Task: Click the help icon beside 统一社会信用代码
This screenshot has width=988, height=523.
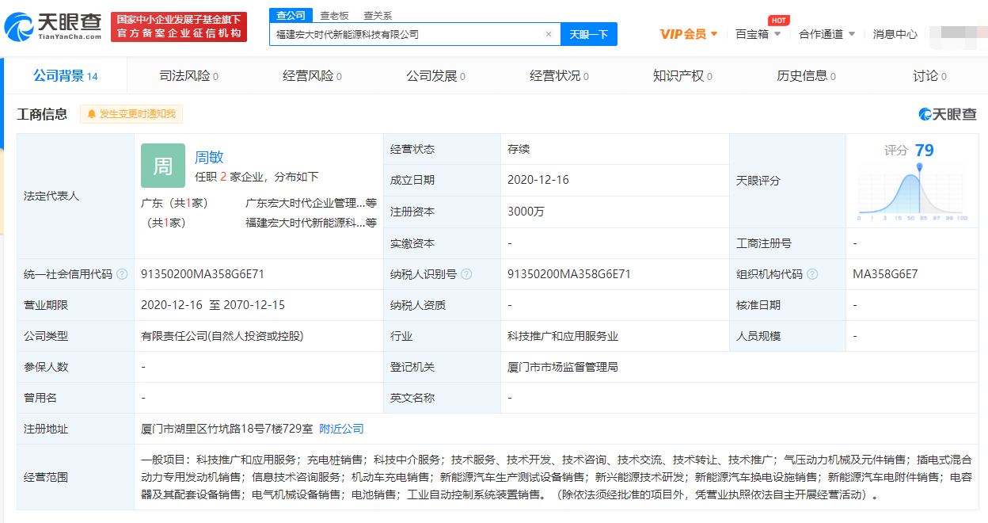Action: pyautogui.click(x=122, y=274)
